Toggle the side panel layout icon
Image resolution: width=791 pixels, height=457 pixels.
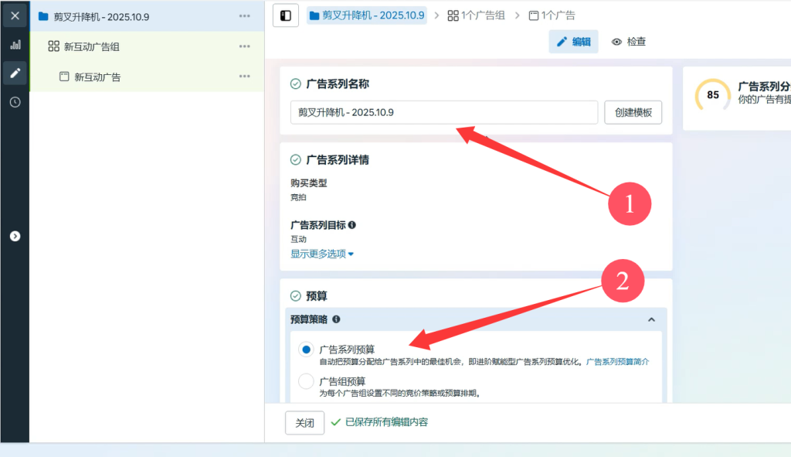click(286, 15)
